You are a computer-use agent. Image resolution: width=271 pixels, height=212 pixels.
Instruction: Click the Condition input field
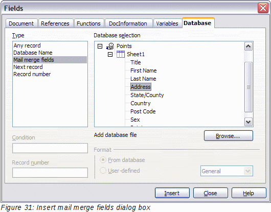click(x=50, y=148)
